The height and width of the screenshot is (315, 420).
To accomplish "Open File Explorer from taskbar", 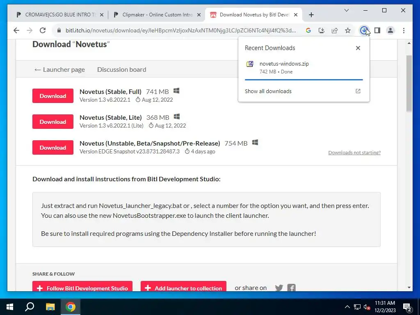I will coord(50,307).
